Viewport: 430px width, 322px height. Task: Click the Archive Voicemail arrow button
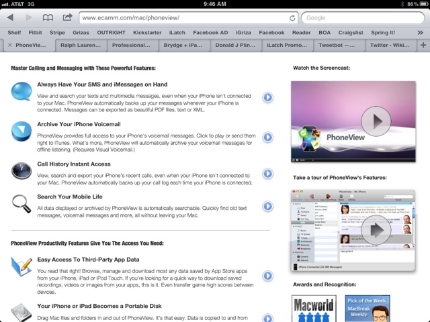coord(267,137)
